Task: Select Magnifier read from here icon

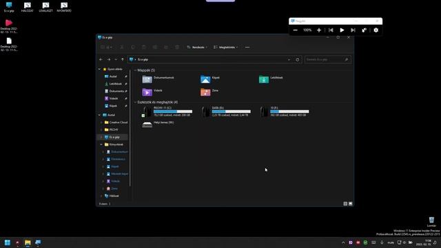Action: [x=365, y=30]
